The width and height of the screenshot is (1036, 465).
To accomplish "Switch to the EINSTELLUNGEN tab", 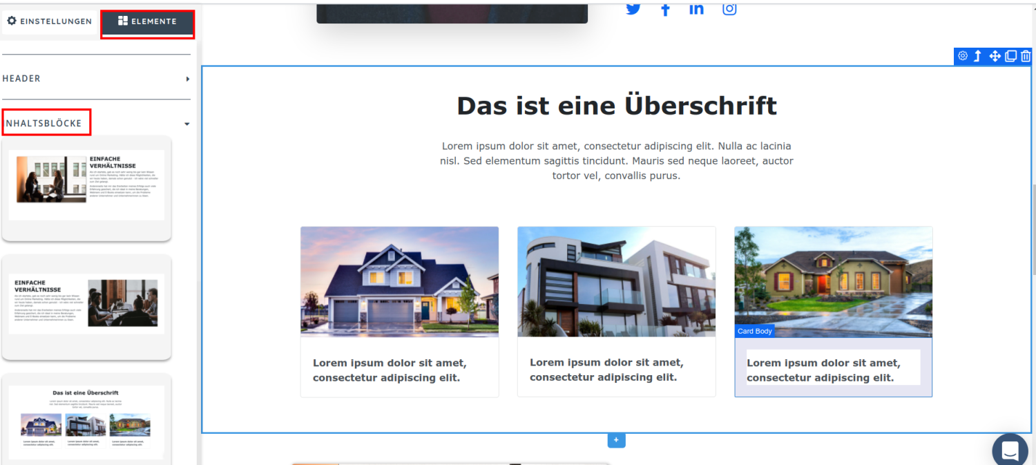I will [49, 21].
